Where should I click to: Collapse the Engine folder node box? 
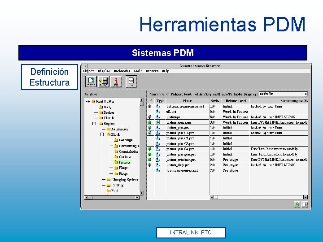pyautogui.click(x=94, y=124)
